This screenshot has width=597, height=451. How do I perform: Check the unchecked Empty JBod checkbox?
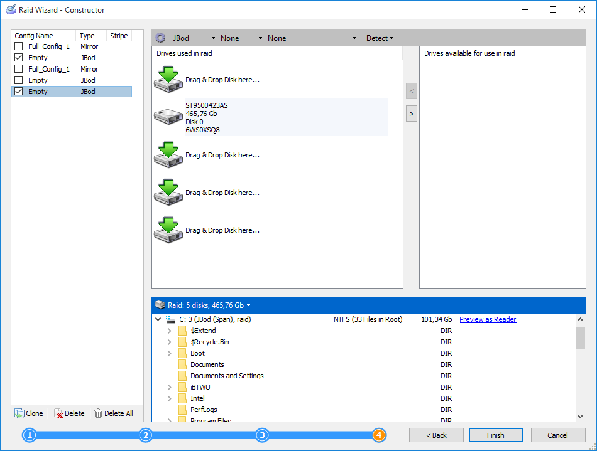tap(18, 80)
